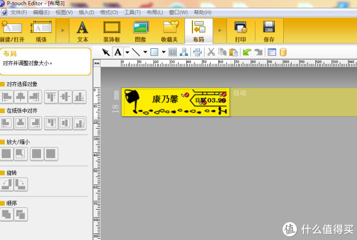Open the properties window icon
Viewport: 357px width, 240px height.
272,52
